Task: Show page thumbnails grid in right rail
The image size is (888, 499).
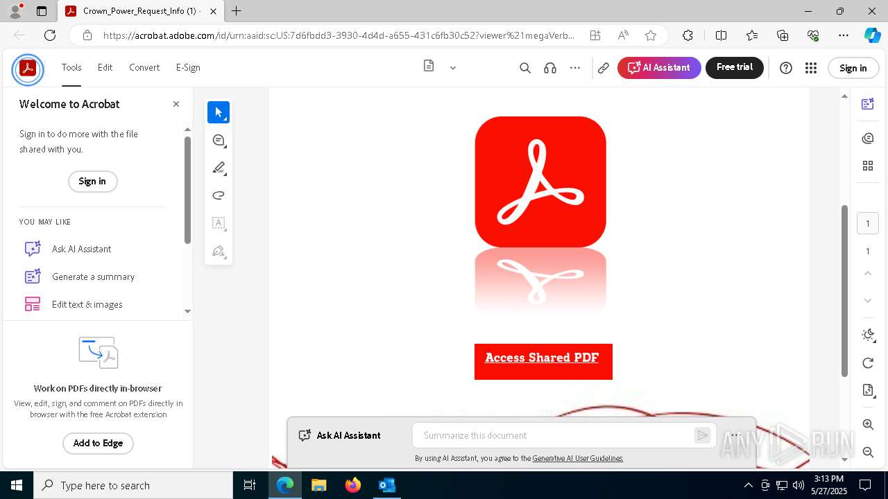Action: click(868, 166)
